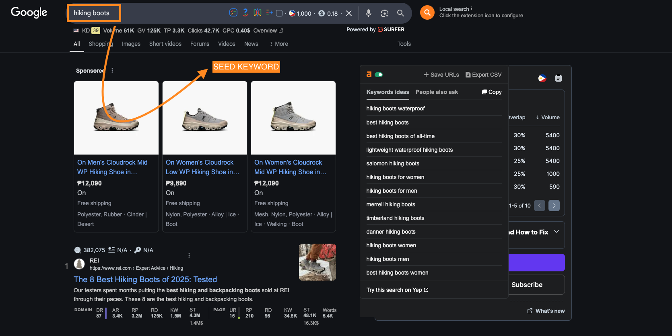Click keyword 'hiking boots waterproof'
Viewport: 672px width, 336px height.
point(395,108)
